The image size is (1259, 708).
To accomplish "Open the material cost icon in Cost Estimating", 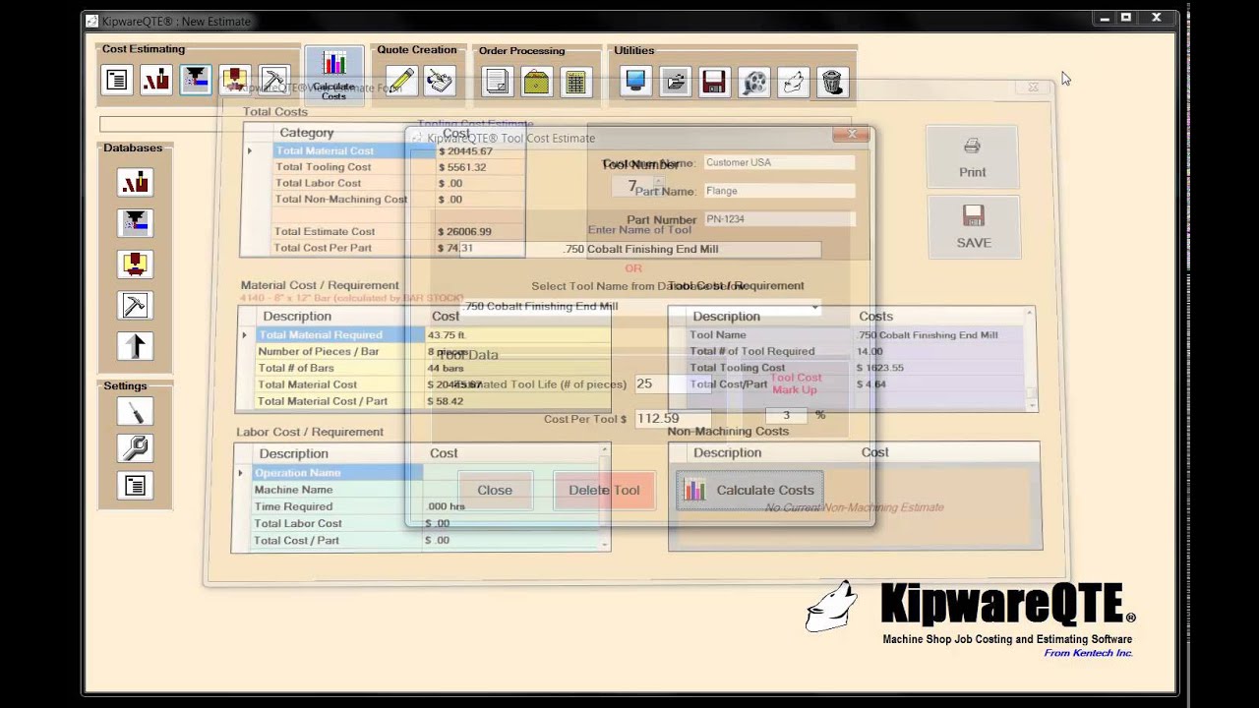I will [156, 80].
